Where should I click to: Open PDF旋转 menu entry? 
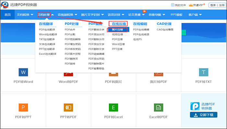(x=70, y=64)
